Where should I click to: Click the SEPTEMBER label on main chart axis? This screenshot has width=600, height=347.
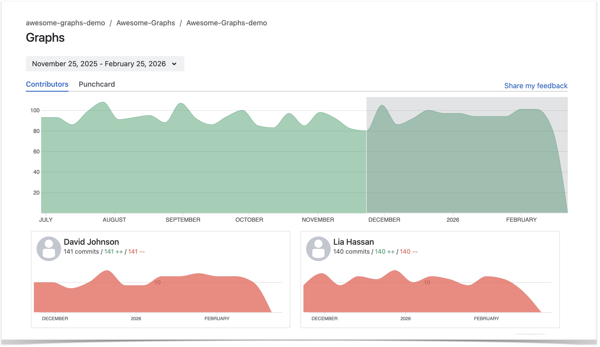pos(183,220)
